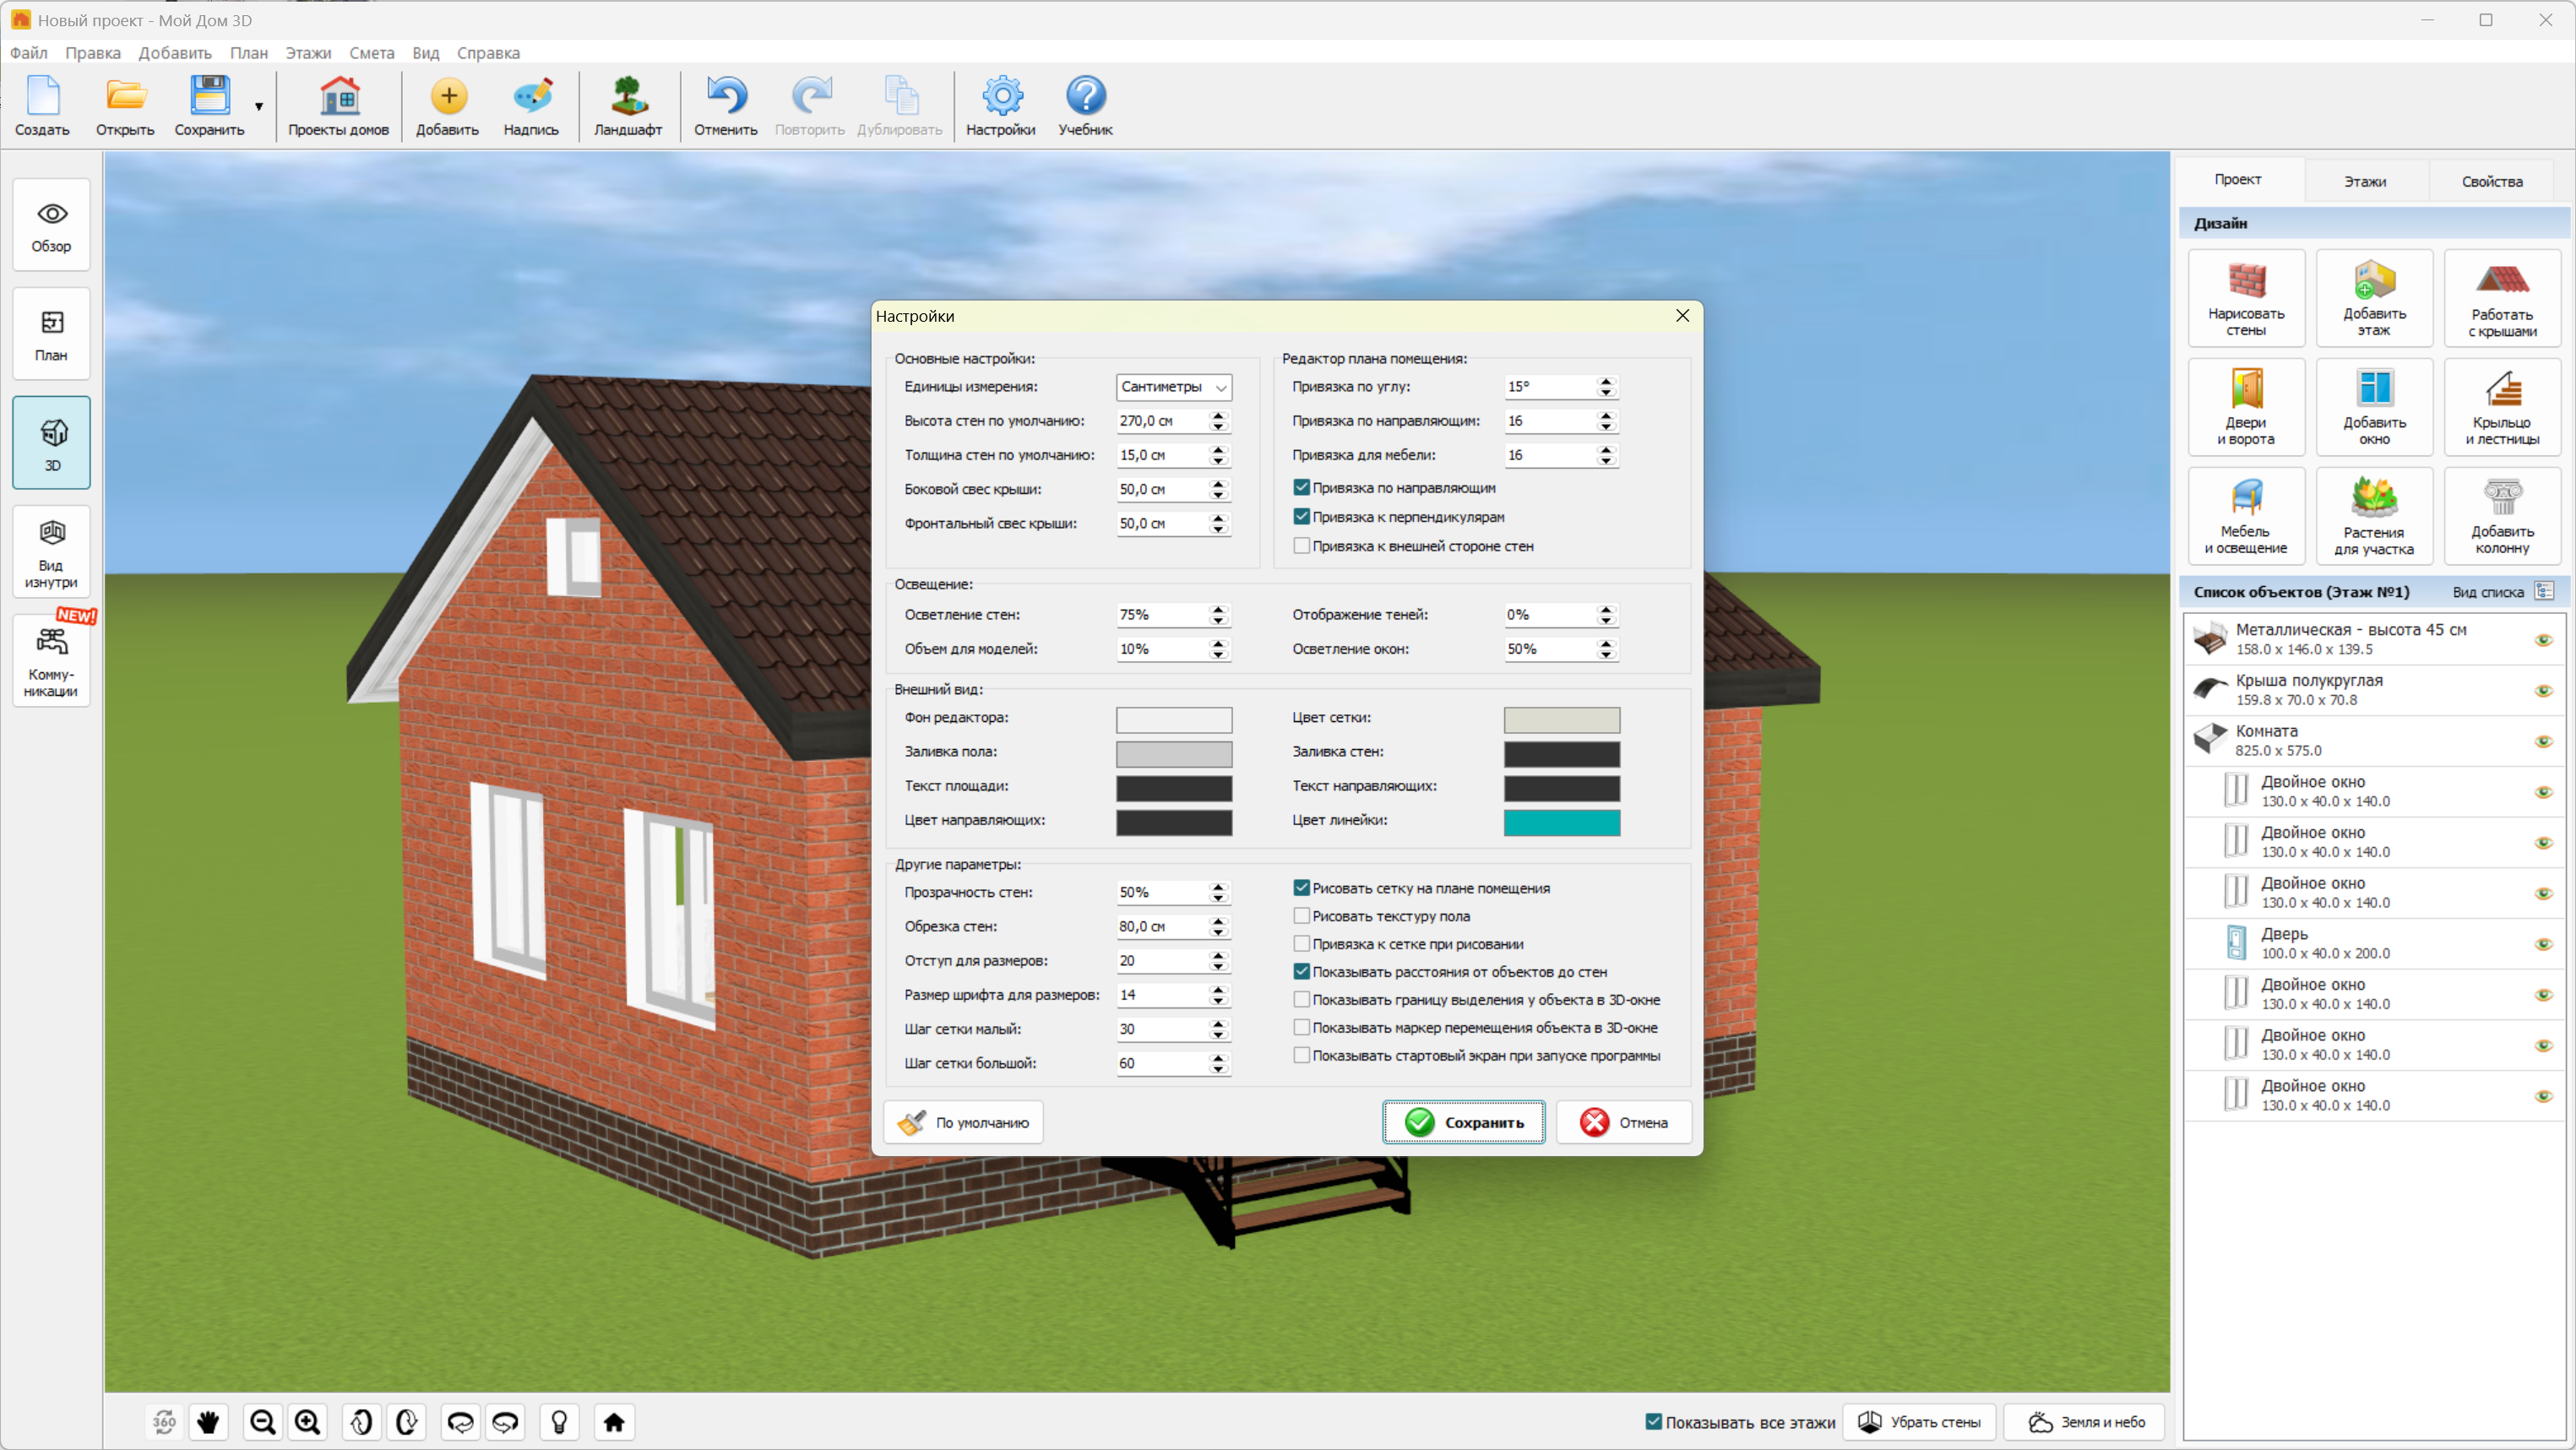
Task: Increase Шаг сетки большой spinner
Action: 1218,1058
